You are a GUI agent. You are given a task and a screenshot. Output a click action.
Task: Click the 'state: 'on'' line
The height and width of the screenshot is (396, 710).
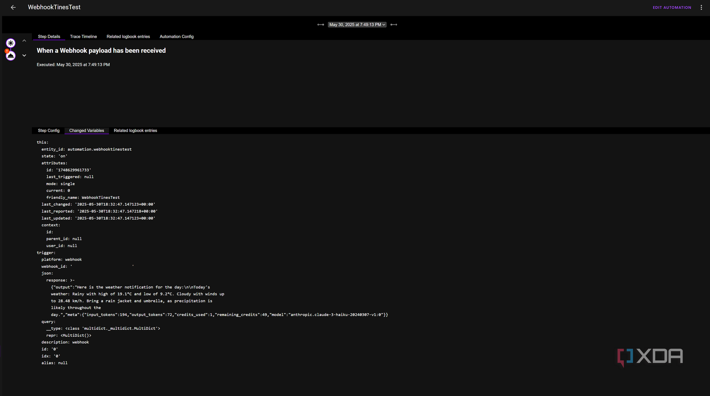[54, 156]
